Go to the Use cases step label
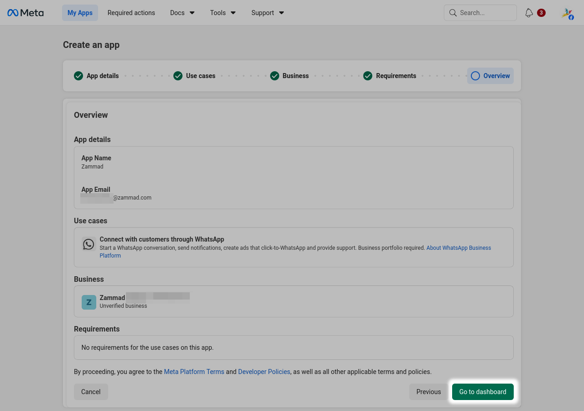Viewport: 584px width, 411px height. pos(201,76)
